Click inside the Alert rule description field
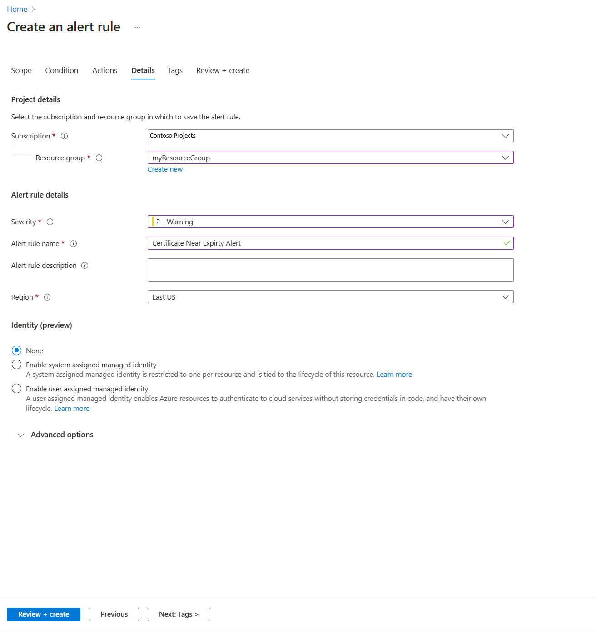The height and width of the screenshot is (632, 596). coord(330,270)
